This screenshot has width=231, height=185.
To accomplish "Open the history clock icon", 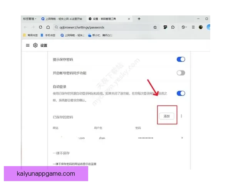I will [184, 27].
